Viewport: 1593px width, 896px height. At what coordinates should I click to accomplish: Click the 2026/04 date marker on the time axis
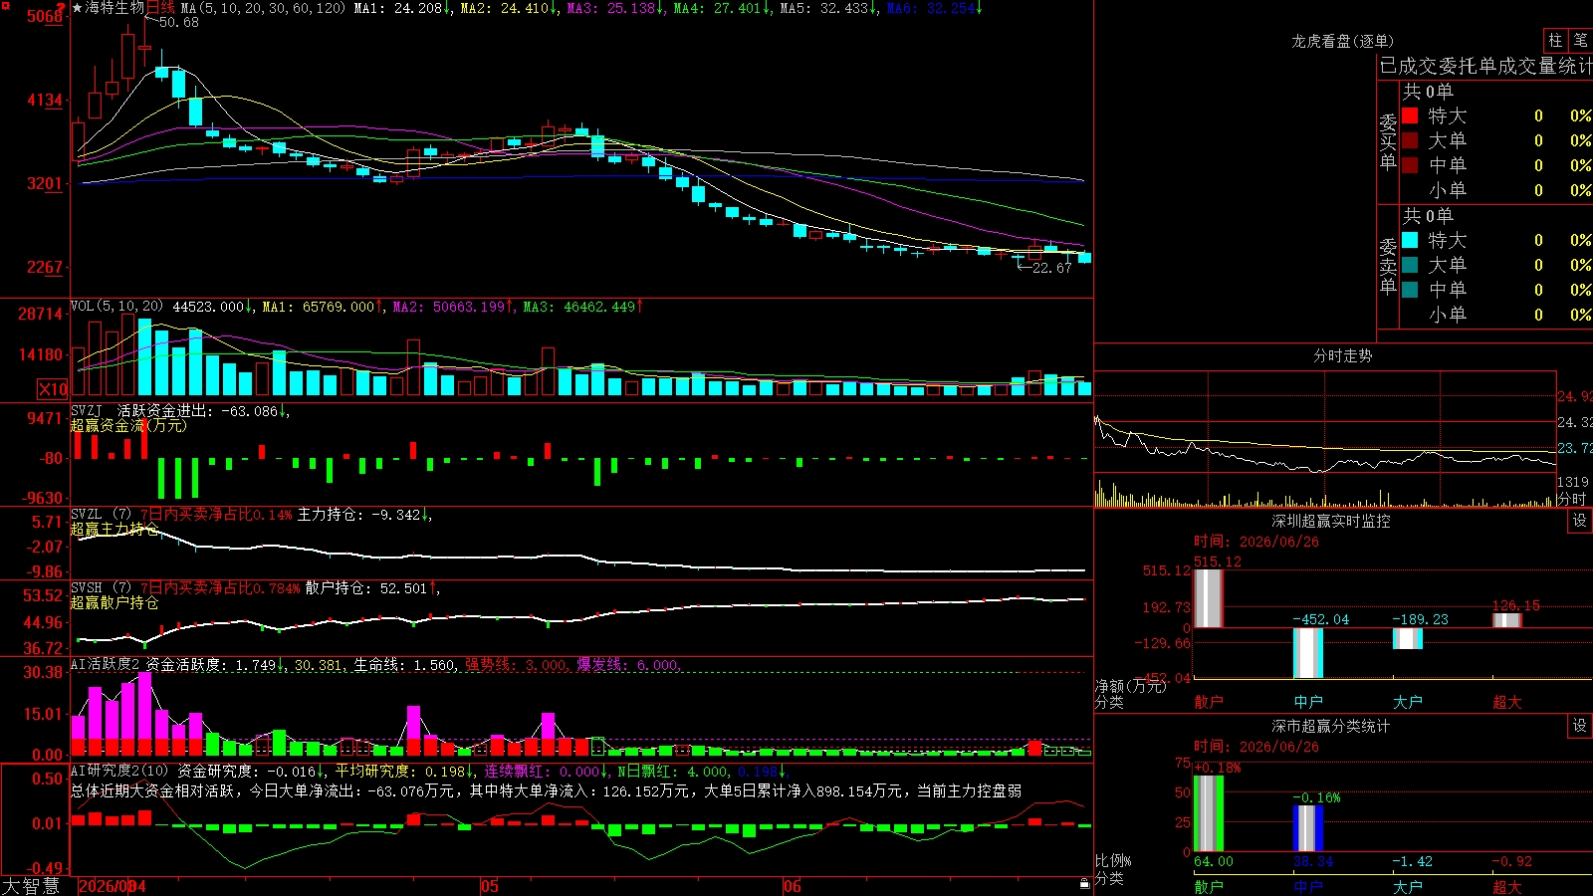113,886
